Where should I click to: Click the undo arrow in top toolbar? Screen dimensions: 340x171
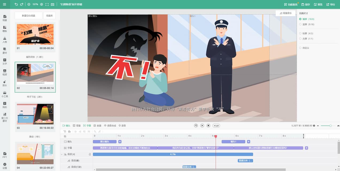point(16,5)
